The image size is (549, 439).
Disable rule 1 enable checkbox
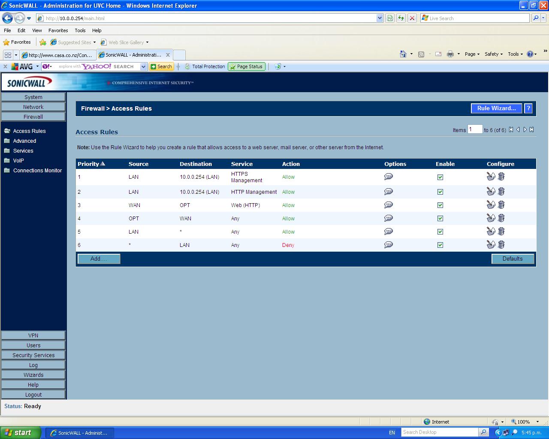click(440, 177)
